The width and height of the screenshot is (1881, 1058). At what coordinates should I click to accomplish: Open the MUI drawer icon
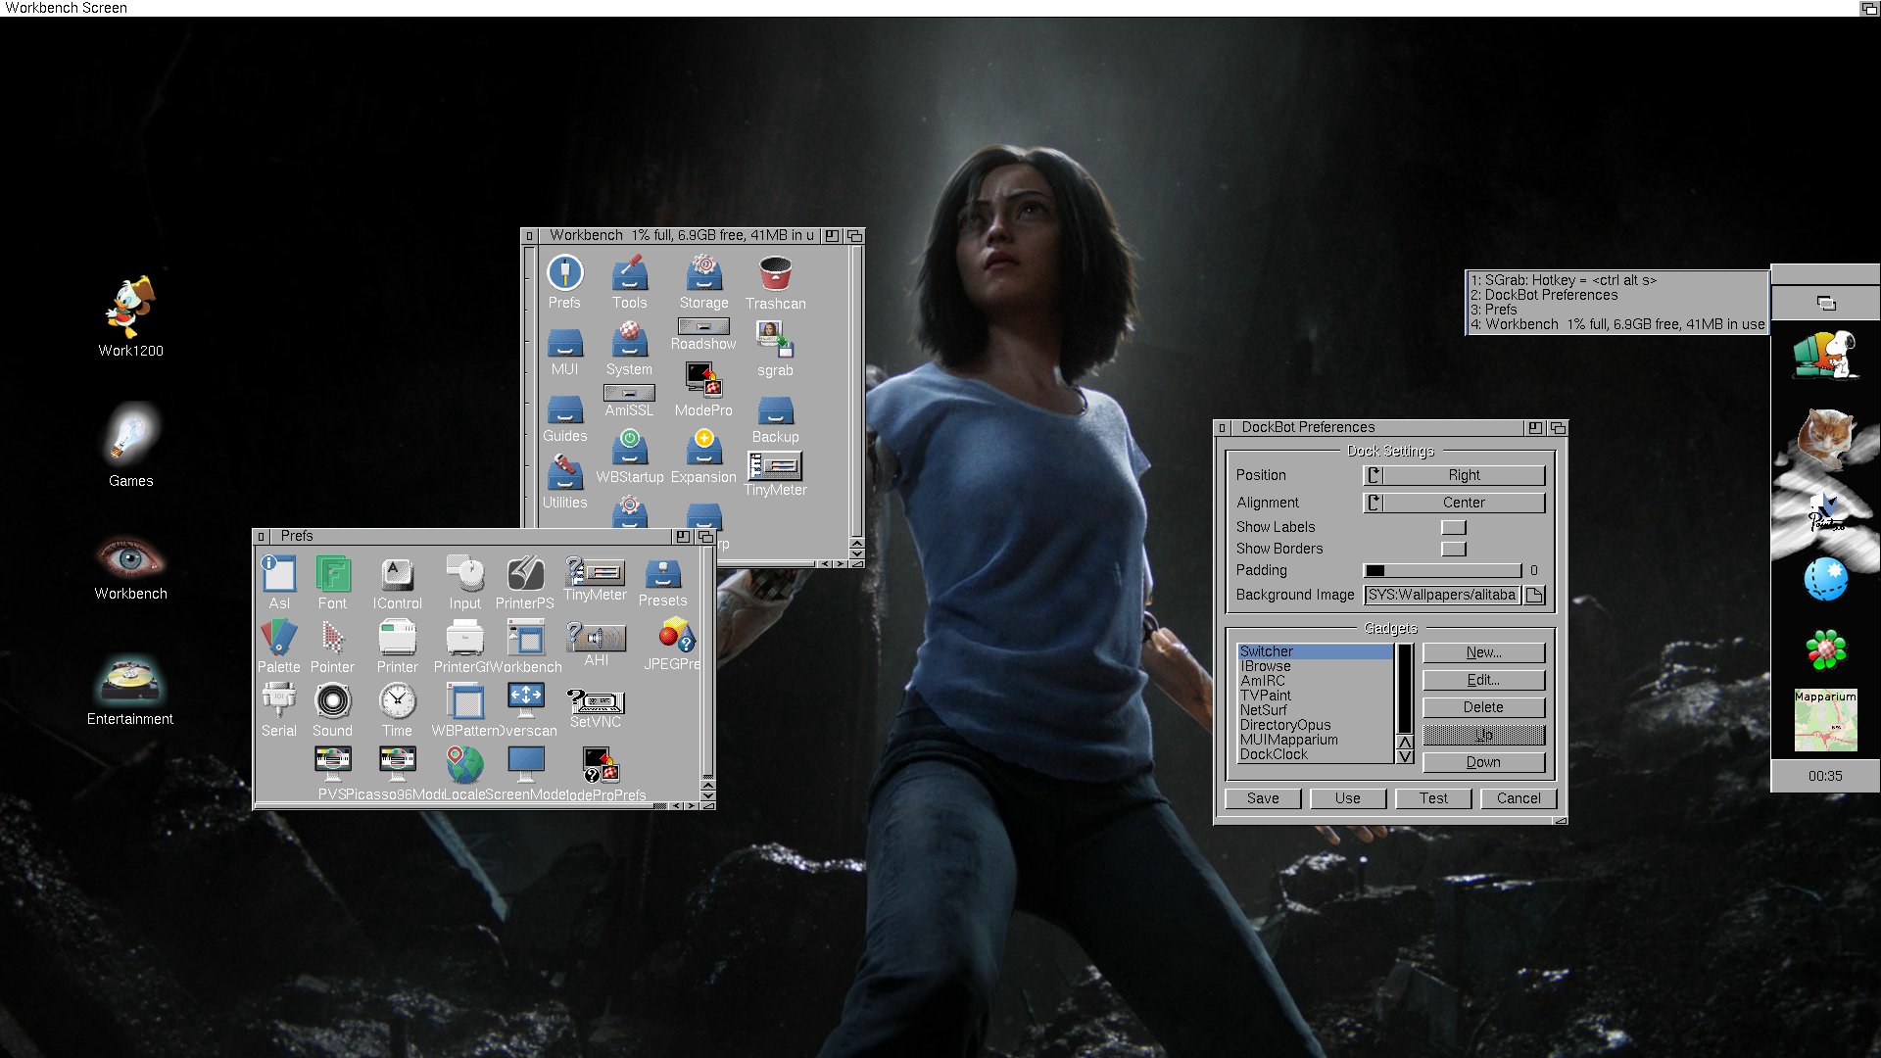tap(565, 352)
